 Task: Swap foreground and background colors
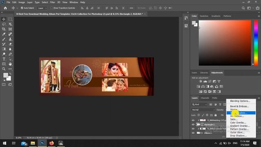pos(10,73)
